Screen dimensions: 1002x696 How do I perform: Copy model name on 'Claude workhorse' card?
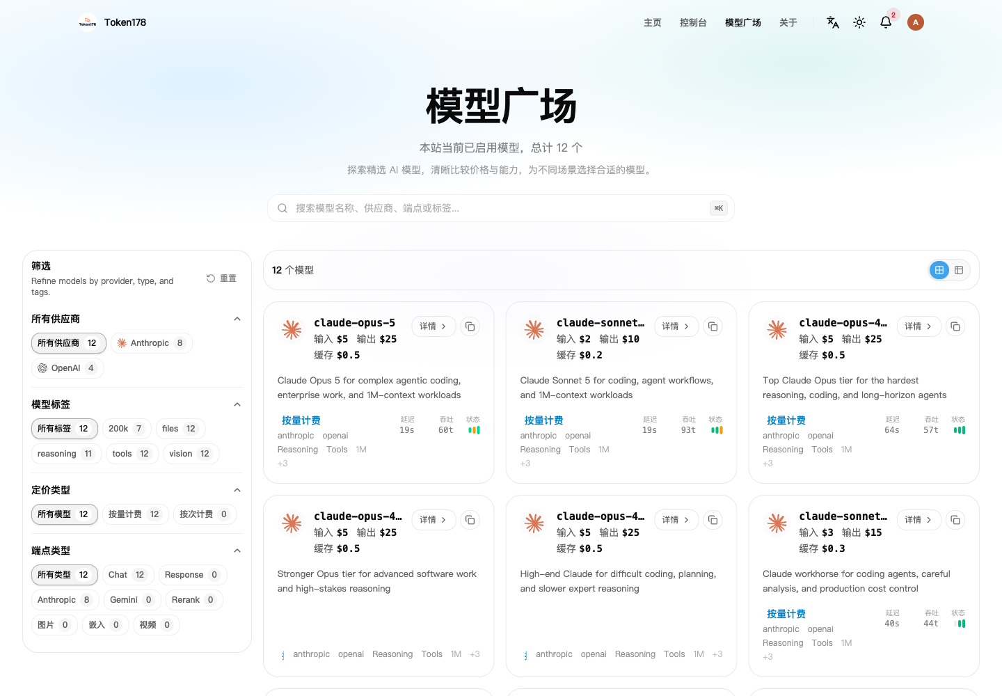tap(955, 520)
